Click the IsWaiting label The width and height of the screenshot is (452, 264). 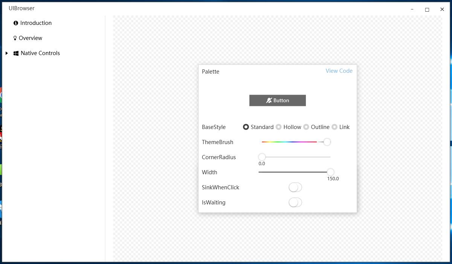pos(214,203)
